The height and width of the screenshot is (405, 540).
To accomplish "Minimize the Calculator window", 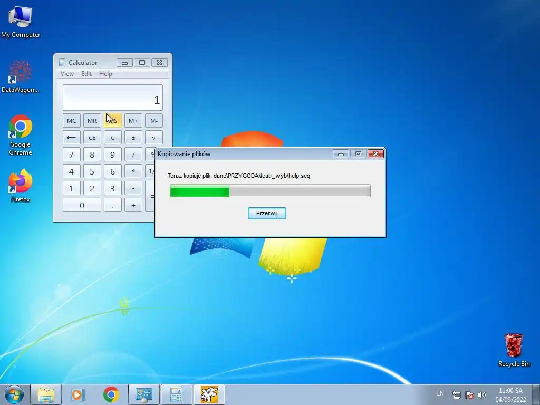I will click(x=124, y=62).
